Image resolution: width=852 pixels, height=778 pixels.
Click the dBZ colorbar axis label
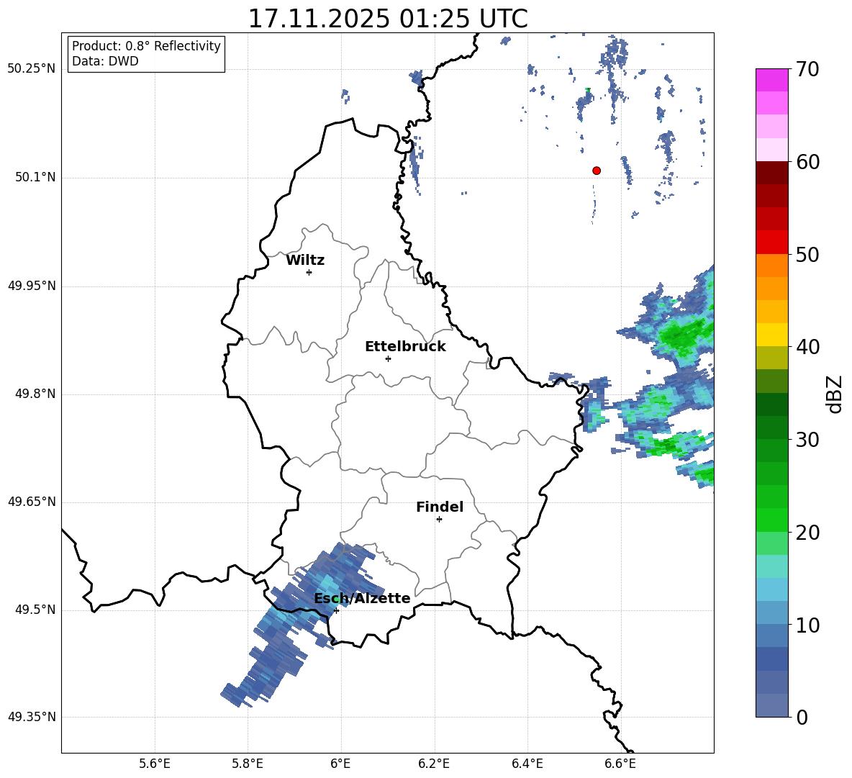tap(834, 394)
